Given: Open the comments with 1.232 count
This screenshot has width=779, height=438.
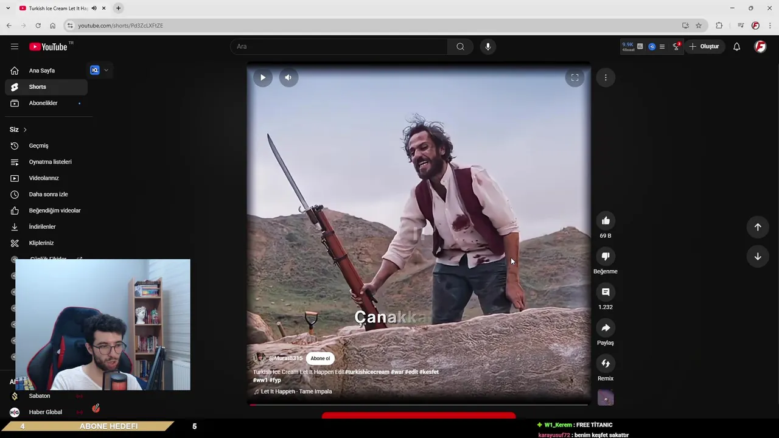Looking at the screenshot, I should click(606, 292).
